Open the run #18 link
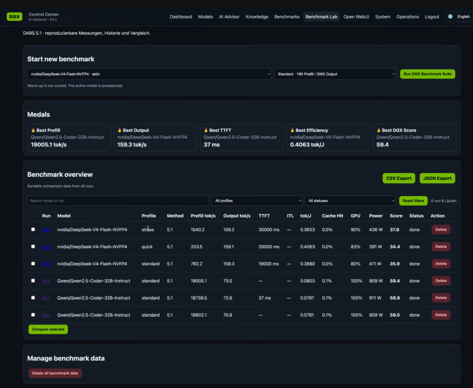 [46, 281]
